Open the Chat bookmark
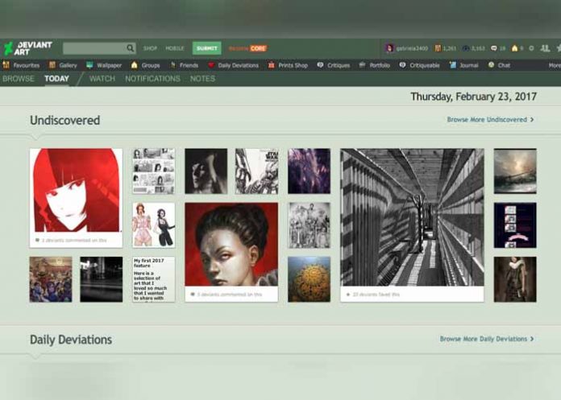Screen dimensions: 561x400 coord(499,65)
